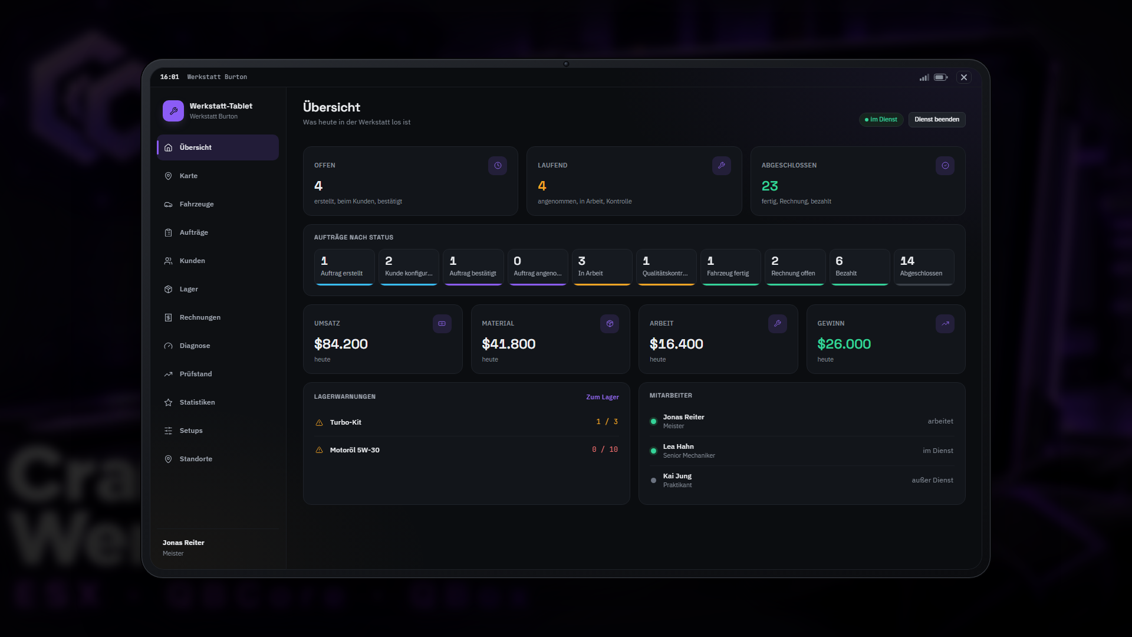Select the In Arbeit status tile
Viewport: 1132px width, 637px height.
pos(601,267)
